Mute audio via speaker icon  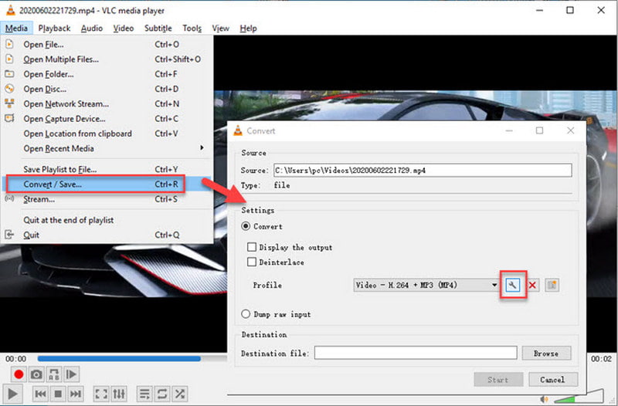pyautogui.click(x=545, y=399)
